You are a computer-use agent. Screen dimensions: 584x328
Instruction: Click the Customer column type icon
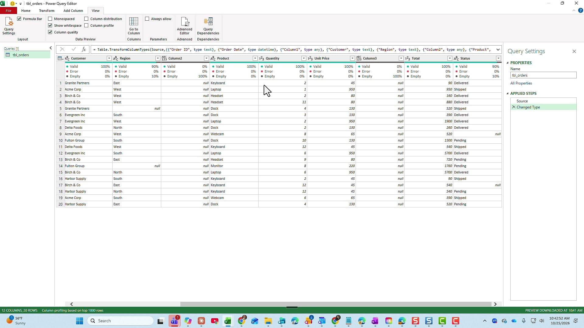(67, 58)
